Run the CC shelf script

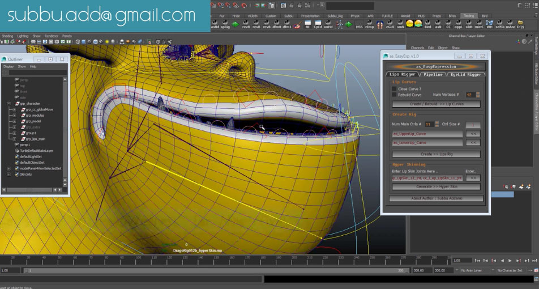click(448, 24)
